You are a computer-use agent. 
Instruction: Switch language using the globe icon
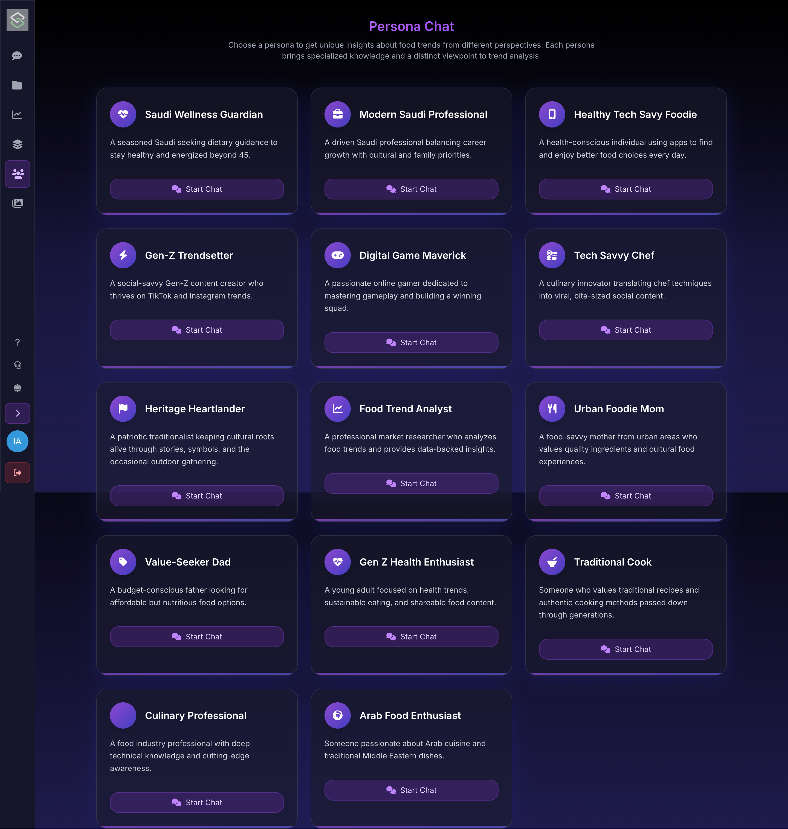click(x=17, y=388)
